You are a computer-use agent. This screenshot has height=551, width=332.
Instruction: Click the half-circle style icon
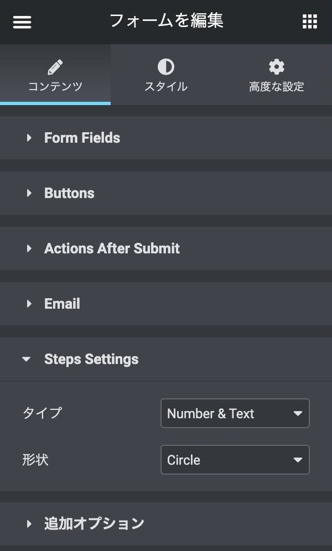(x=165, y=67)
